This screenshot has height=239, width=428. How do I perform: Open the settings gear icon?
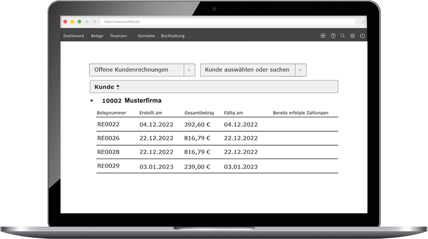(x=352, y=36)
